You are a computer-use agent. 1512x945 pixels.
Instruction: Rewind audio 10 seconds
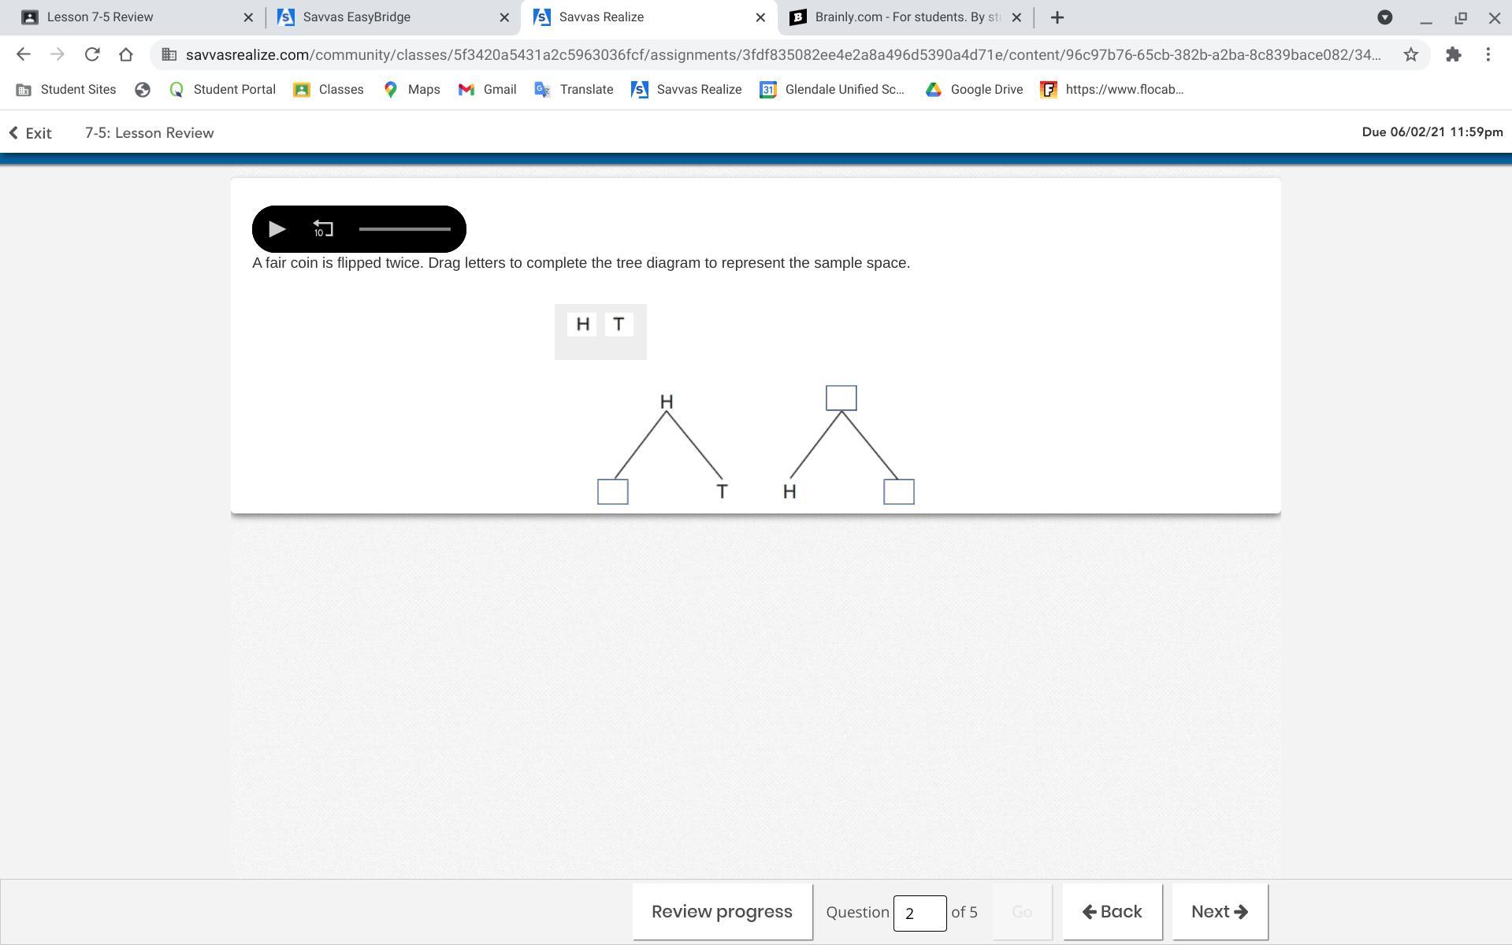click(323, 229)
